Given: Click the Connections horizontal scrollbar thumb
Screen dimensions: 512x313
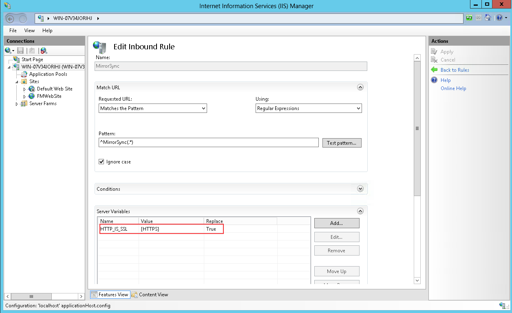Looking at the screenshot, I should [31, 296].
